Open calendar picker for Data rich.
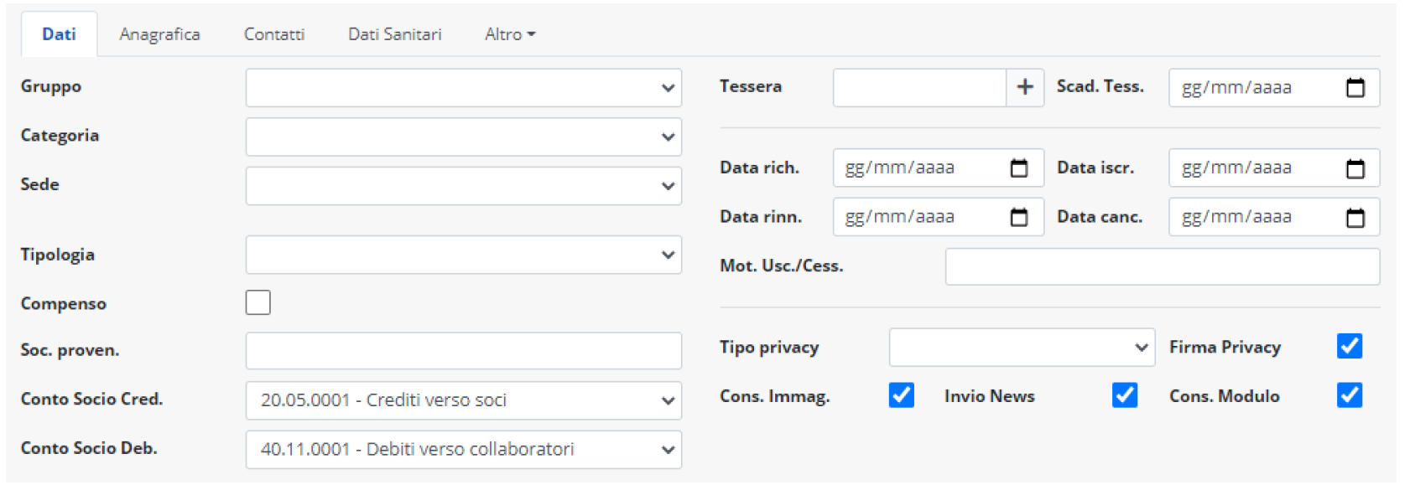The width and height of the screenshot is (1410, 490). click(x=1018, y=168)
